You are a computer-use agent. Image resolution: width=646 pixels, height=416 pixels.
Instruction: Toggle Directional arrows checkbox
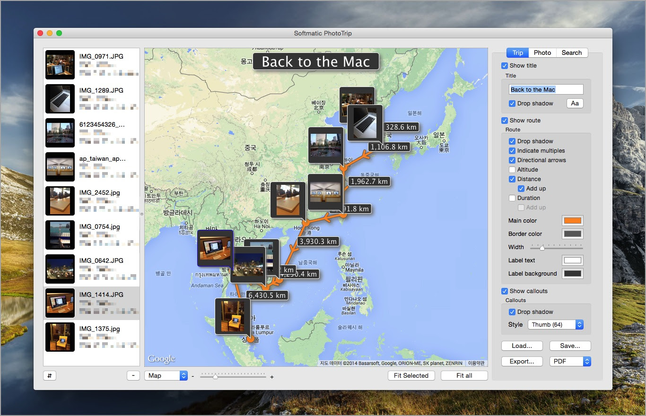(x=512, y=160)
